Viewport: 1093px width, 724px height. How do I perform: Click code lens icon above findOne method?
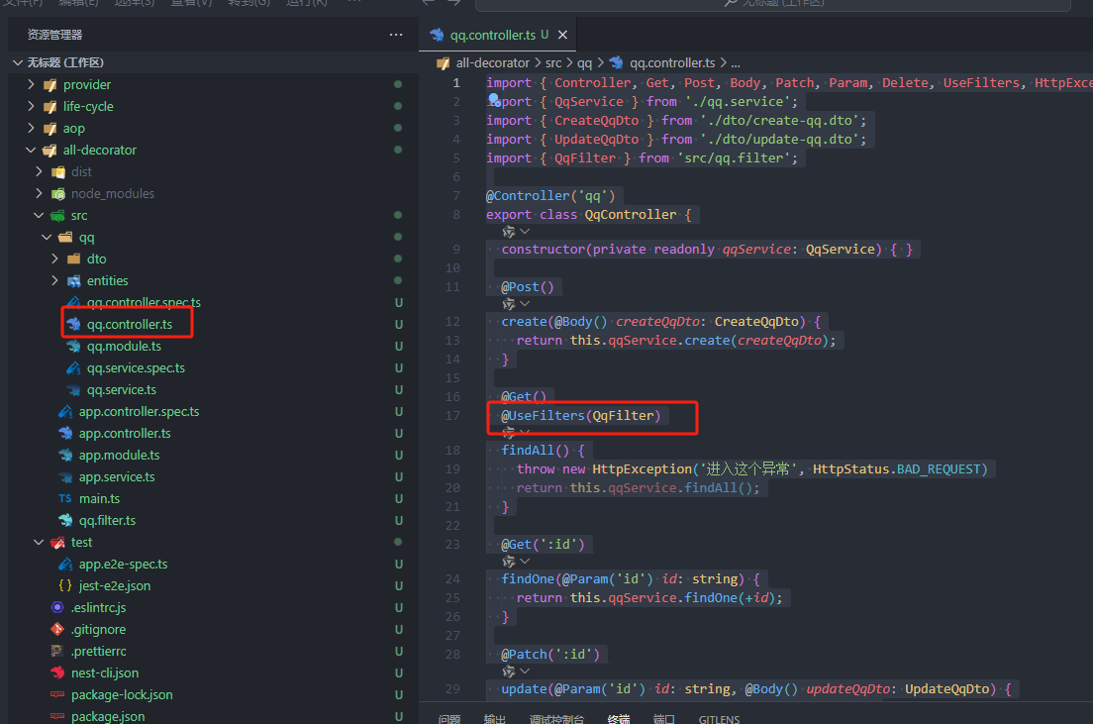509,562
